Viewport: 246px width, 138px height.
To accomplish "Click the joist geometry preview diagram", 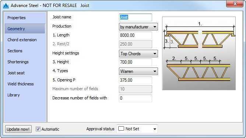I will [199, 53].
